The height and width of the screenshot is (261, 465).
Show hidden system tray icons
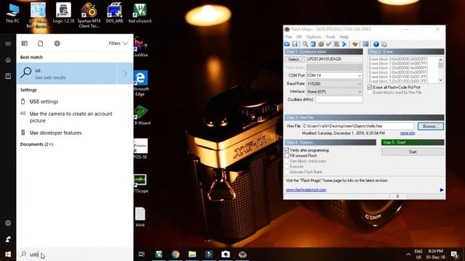point(408,254)
